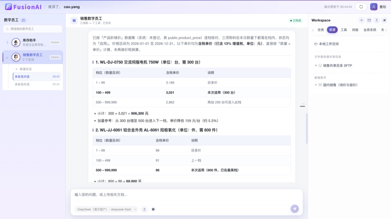Collapse the 销售数字员工 employee entry

(7, 57)
